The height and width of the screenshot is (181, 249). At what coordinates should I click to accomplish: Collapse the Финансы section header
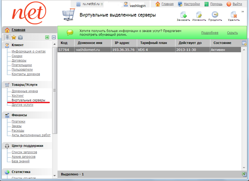click(x=19, y=115)
